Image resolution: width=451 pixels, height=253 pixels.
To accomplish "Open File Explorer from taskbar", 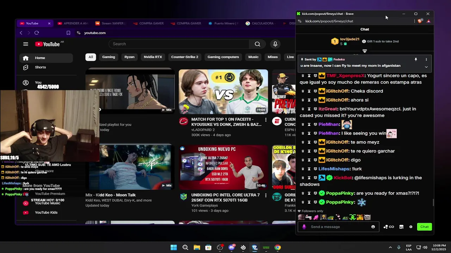I will click(197, 247).
